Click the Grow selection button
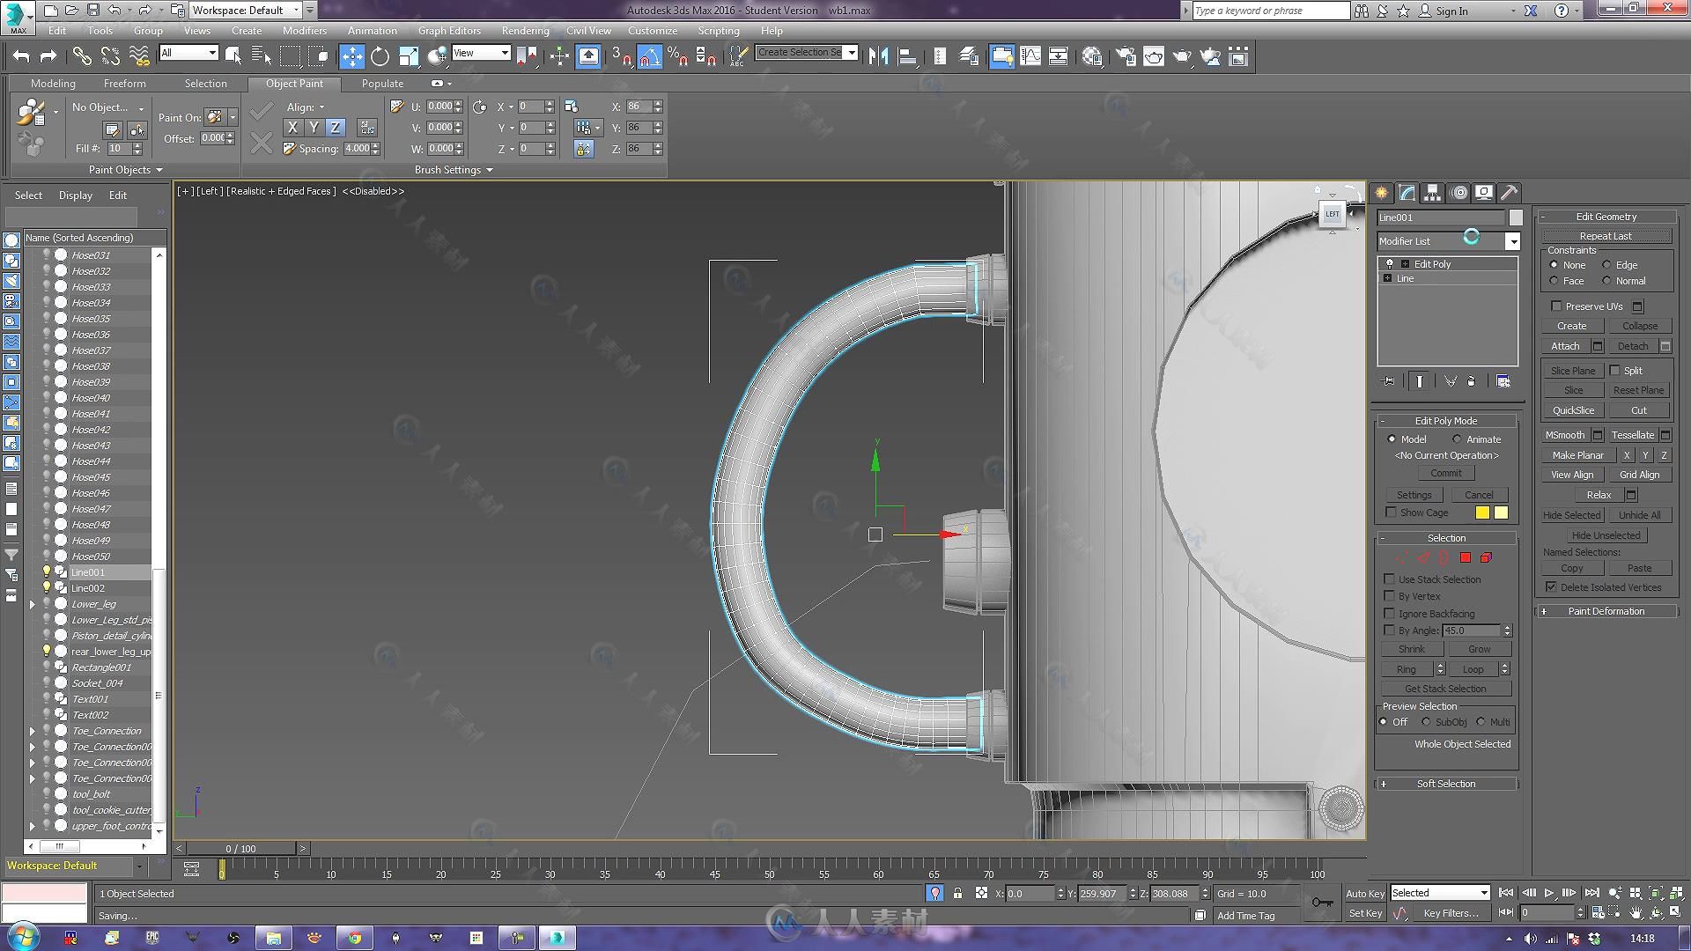 [1479, 649]
